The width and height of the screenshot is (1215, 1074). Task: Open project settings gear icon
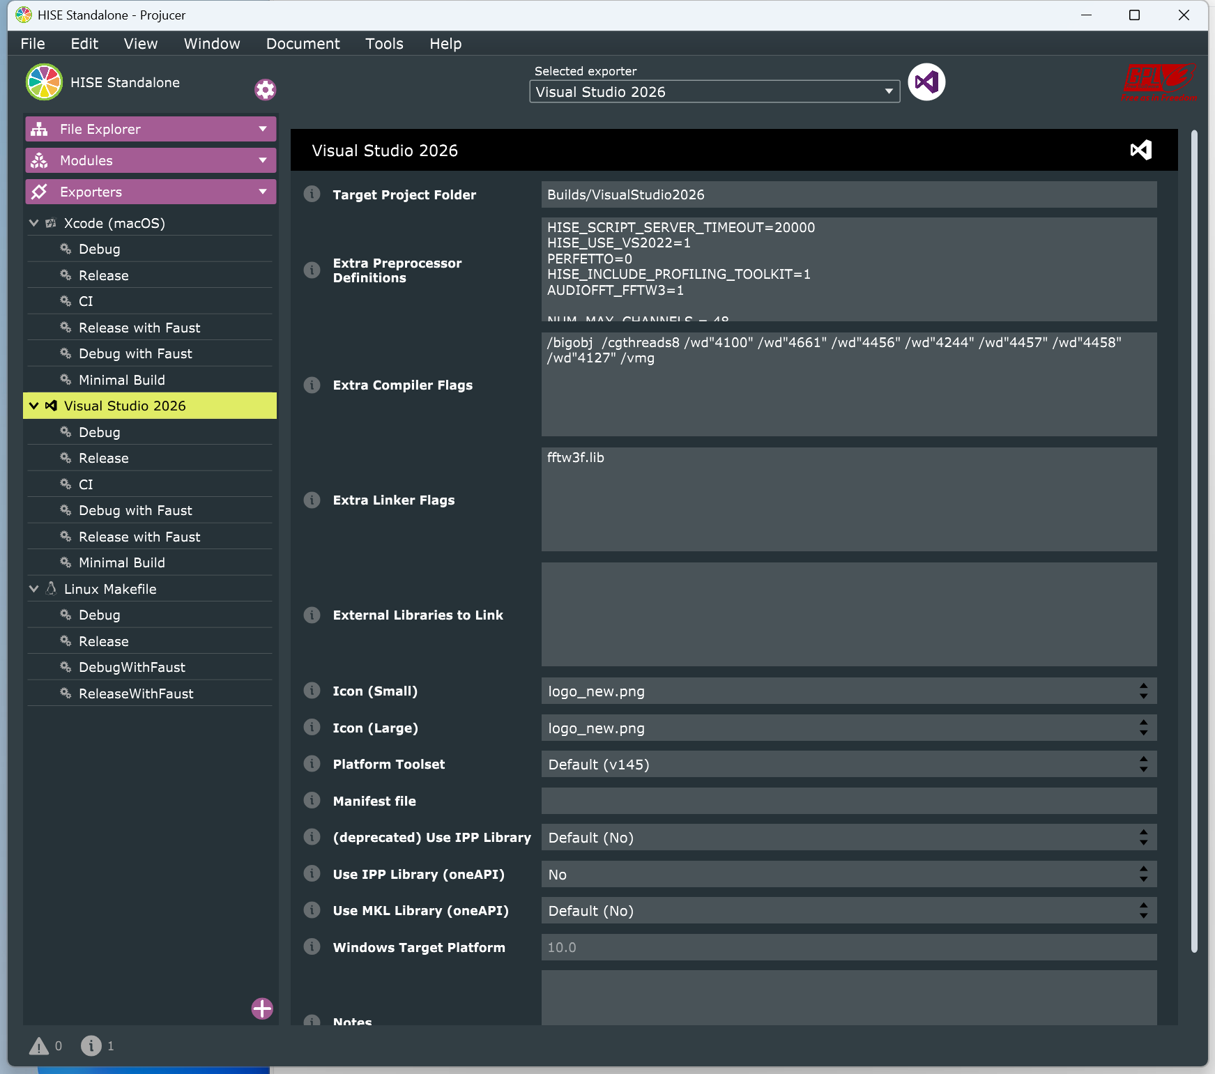[265, 90]
